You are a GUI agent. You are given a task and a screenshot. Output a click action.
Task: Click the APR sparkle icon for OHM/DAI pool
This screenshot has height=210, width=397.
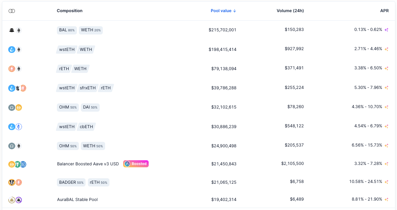pyautogui.click(x=386, y=107)
